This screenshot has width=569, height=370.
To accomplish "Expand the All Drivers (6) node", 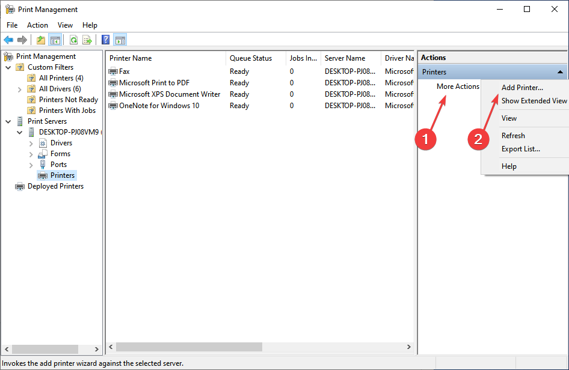I will click(x=20, y=89).
